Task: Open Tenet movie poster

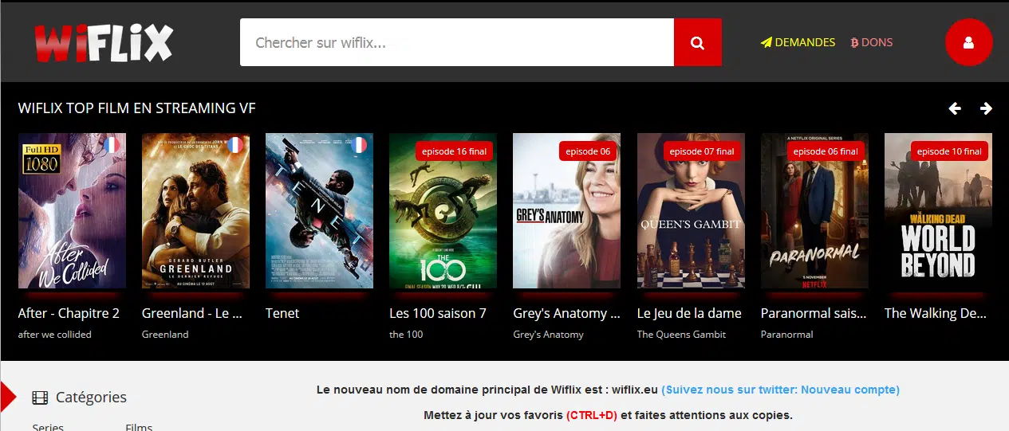Action: click(x=319, y=210)
